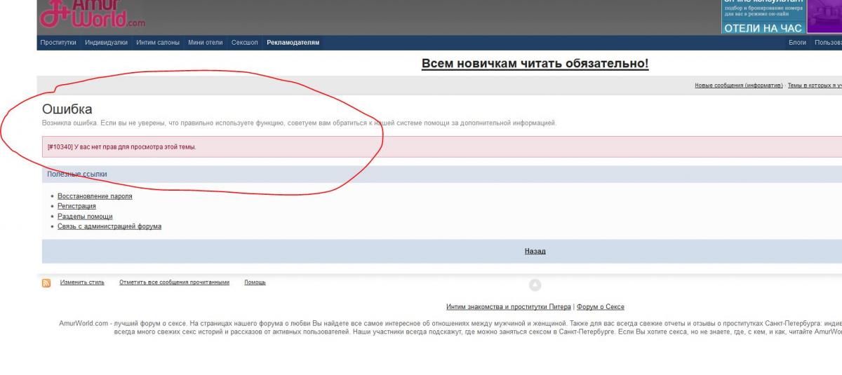The image size is (842, 375).
Task: Click Связь с администрацией форума
Action: 109,226
